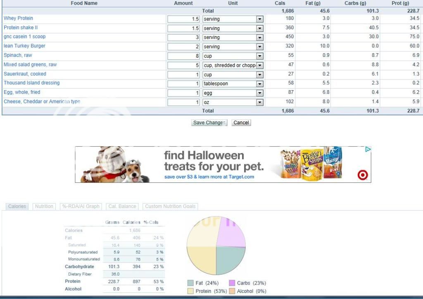
Task: Select the Cal. Balance tab
Action: 122,206
